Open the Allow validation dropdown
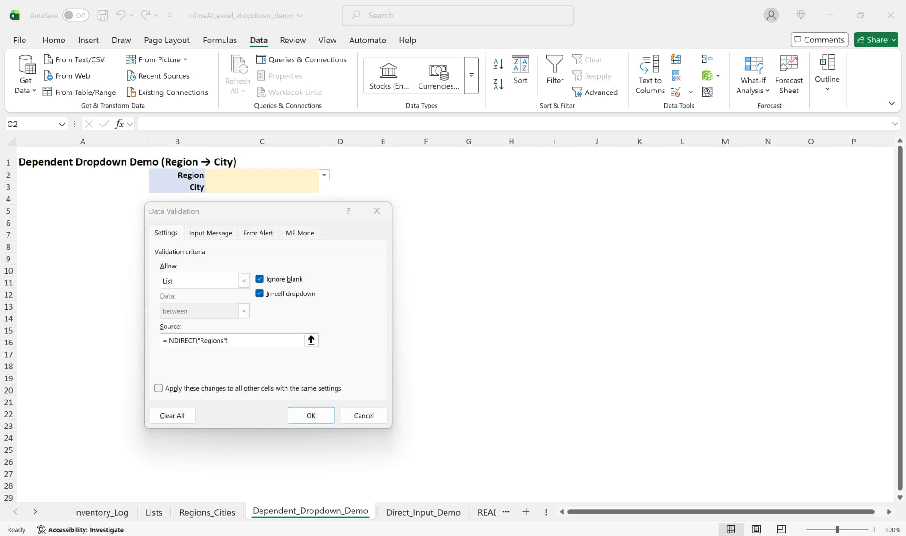 [243, 280]
